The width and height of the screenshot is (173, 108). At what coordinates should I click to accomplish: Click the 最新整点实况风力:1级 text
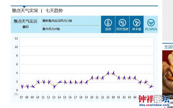pos(57,21)
